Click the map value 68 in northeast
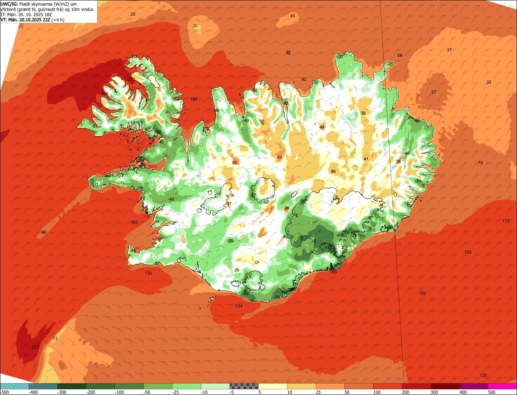 click(400, 55)
